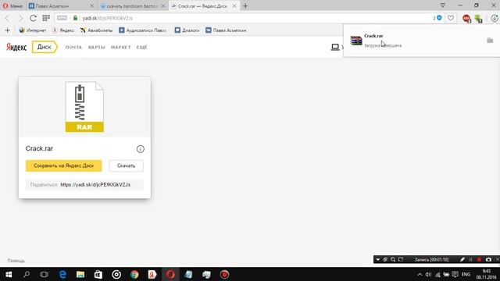The height and width of the screenshot is (281, 500).
Task: Open the blue shield blocker badge
Action: (437, 18)
